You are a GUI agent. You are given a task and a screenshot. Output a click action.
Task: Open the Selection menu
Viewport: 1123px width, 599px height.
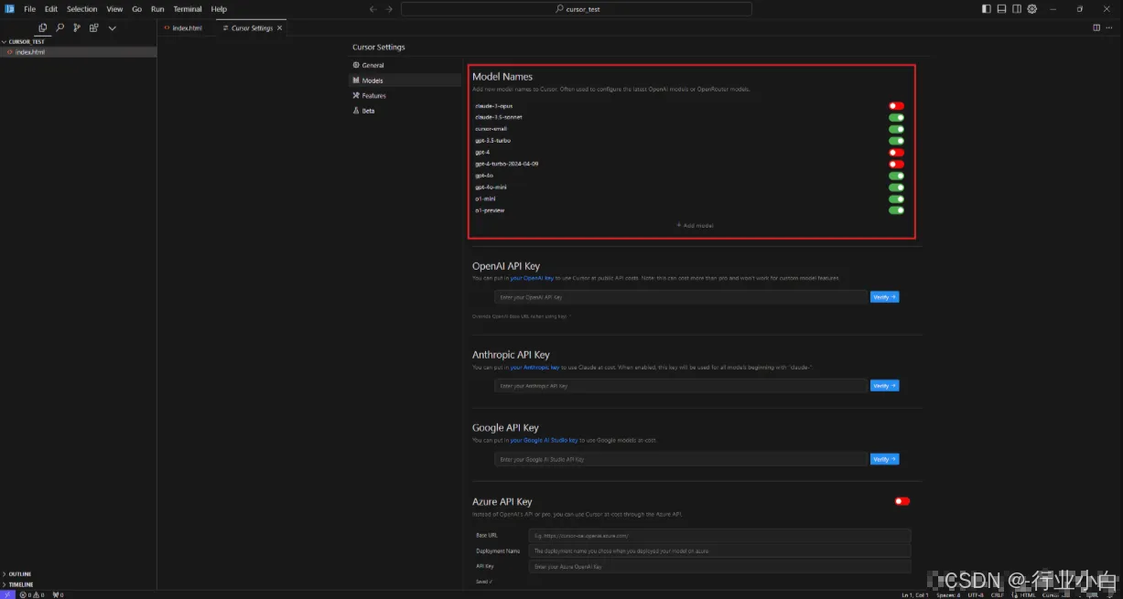(x=81, y=9)
